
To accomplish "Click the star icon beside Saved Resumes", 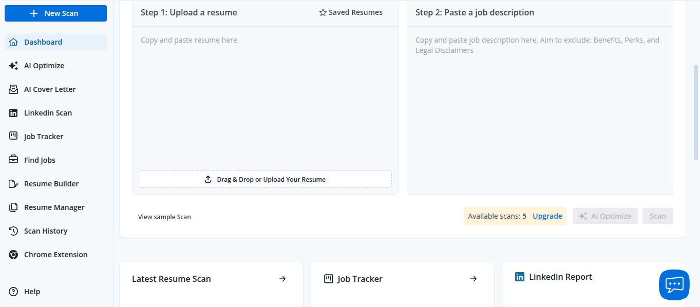I will point(323,12).
